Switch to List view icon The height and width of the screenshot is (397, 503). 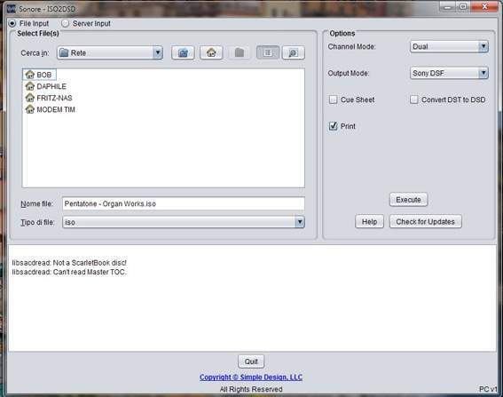click(268, 52)
